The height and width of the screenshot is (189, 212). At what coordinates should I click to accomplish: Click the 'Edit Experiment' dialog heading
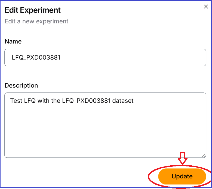pyautogui.click(x=33, y=10)
